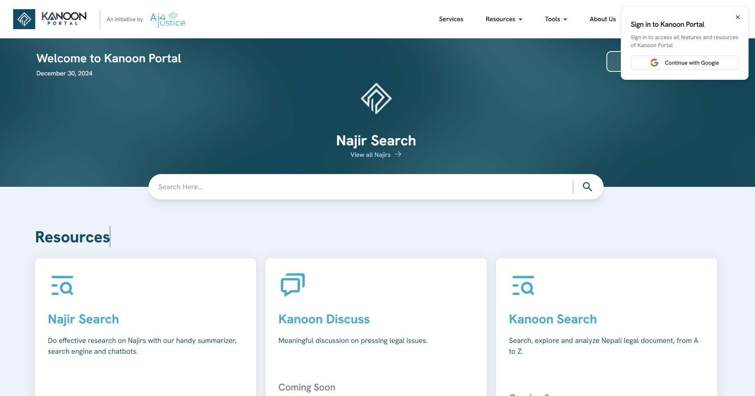
Task: Open the Ai4 Justice initiative logo
Action: tap(167, 19)
